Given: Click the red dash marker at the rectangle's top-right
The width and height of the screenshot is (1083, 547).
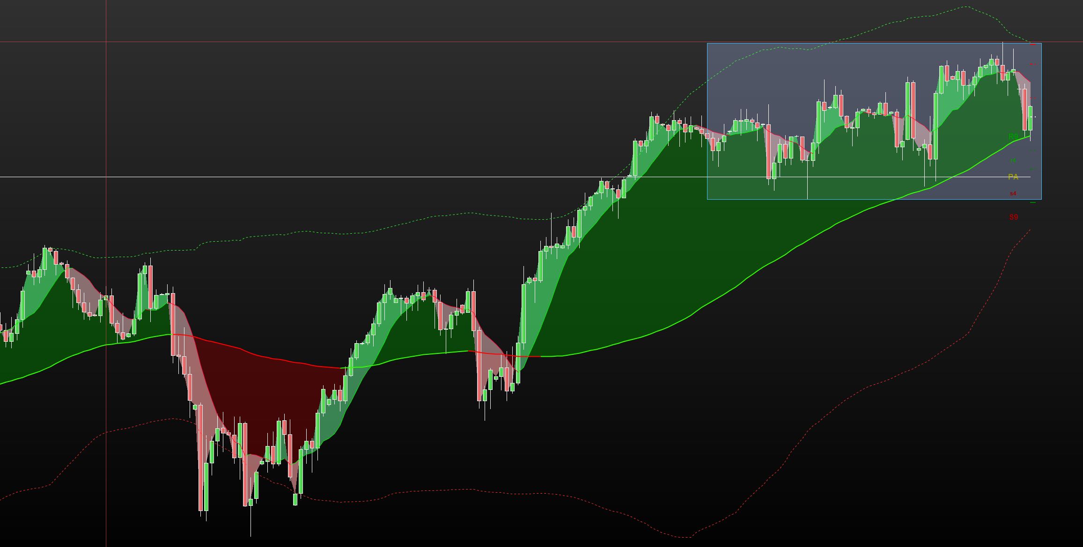Looking at the screenshot, I should (1033, 44).
